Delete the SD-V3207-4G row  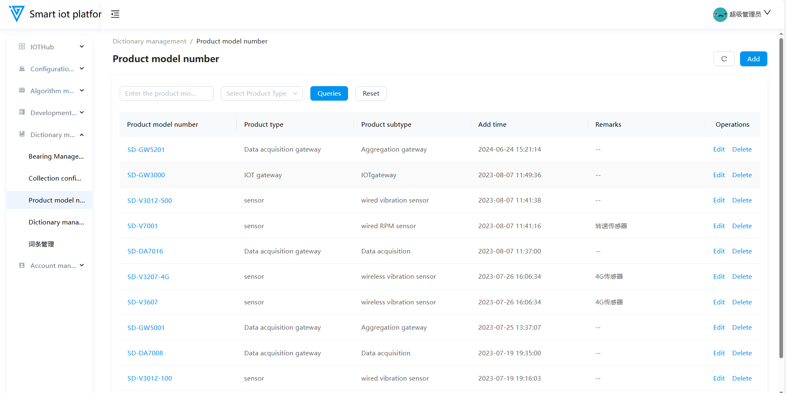click(x=742, y=277)
